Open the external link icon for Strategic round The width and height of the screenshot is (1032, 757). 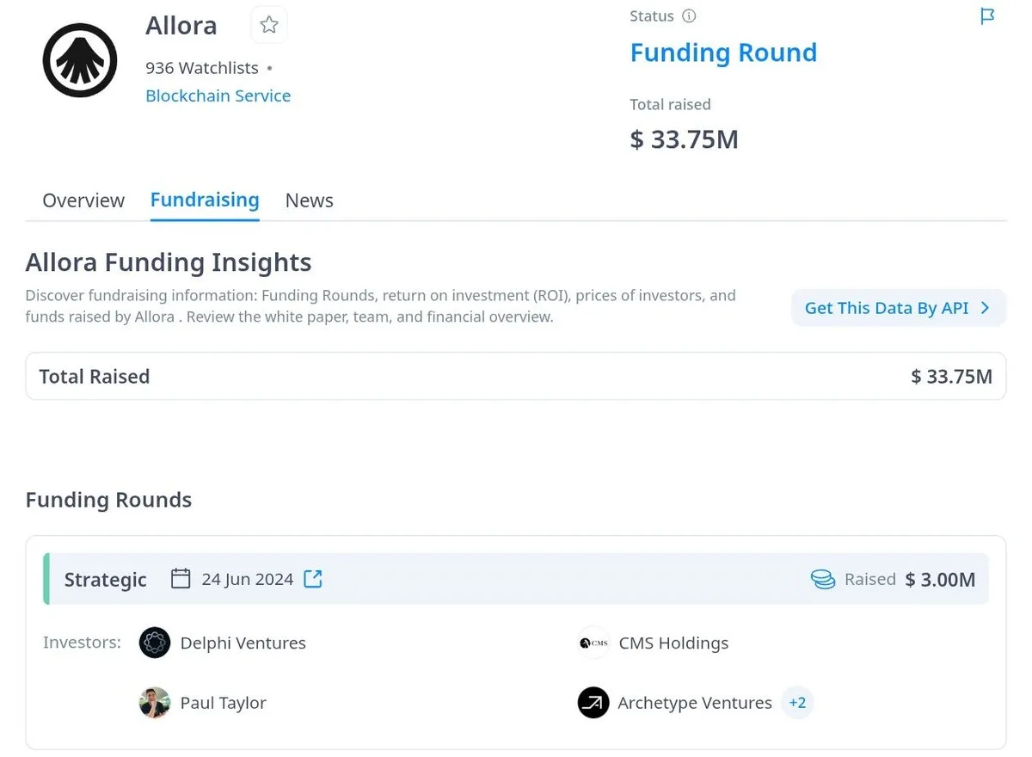(313, 579)
